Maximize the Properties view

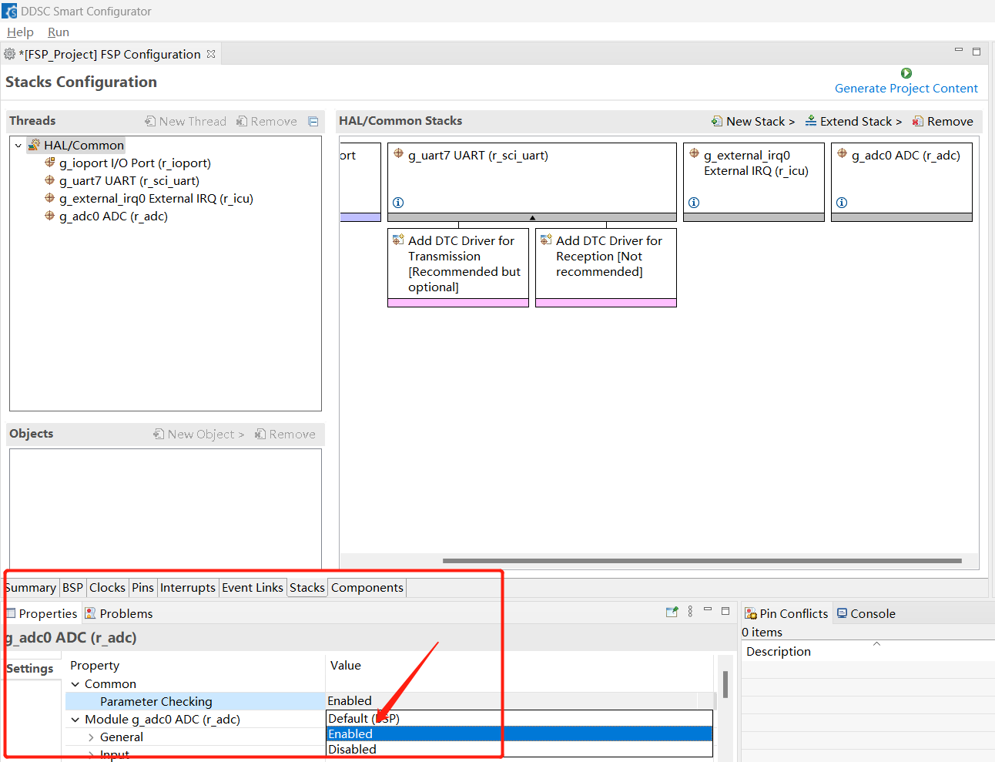(725, 611)
